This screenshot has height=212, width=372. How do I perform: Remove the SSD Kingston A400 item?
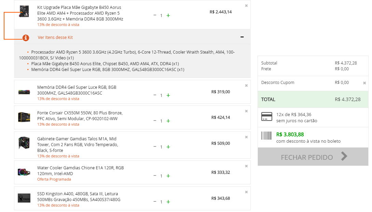(x=246, y=192)
